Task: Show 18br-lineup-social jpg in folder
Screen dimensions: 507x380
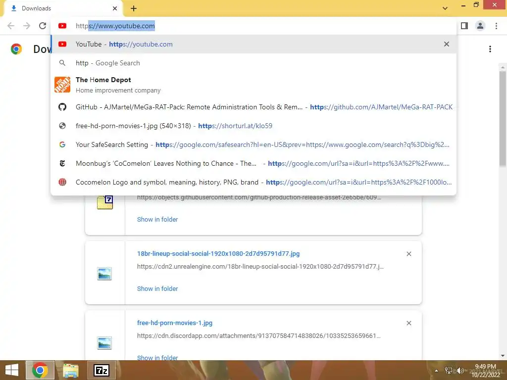Action: click(157, 289)
